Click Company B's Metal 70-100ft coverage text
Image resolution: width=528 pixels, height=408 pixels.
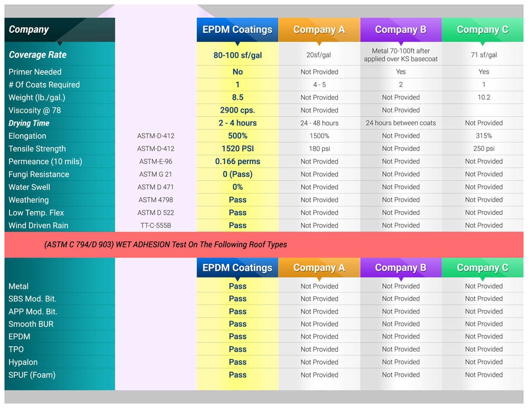point(401,55)
